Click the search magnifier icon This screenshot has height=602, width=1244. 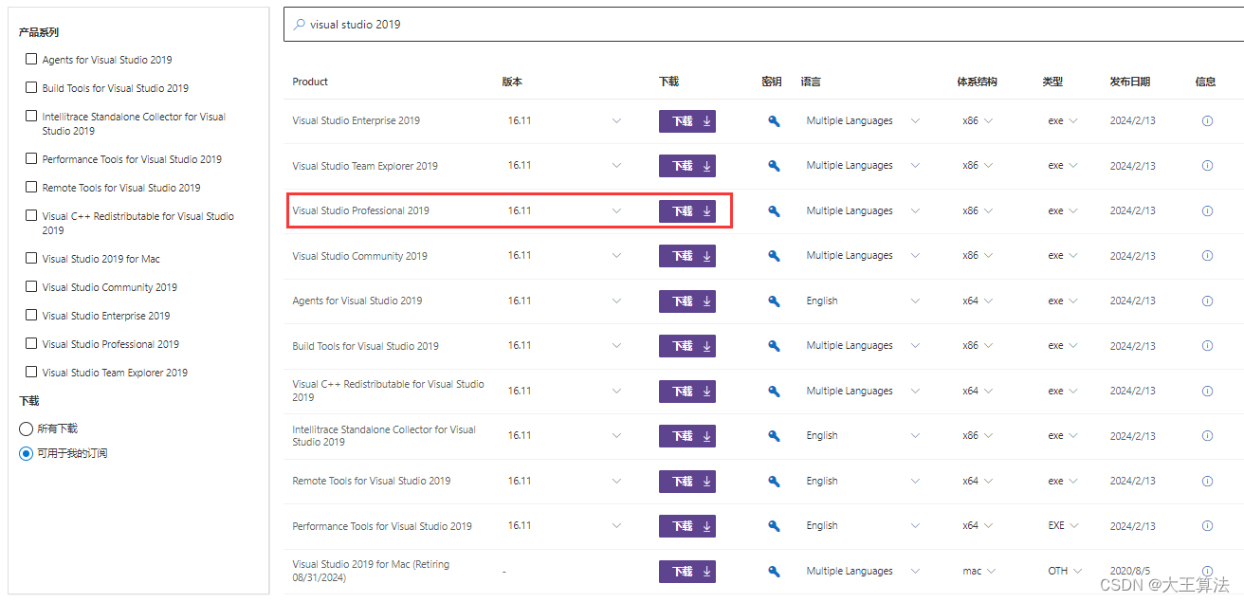point(300,25)
